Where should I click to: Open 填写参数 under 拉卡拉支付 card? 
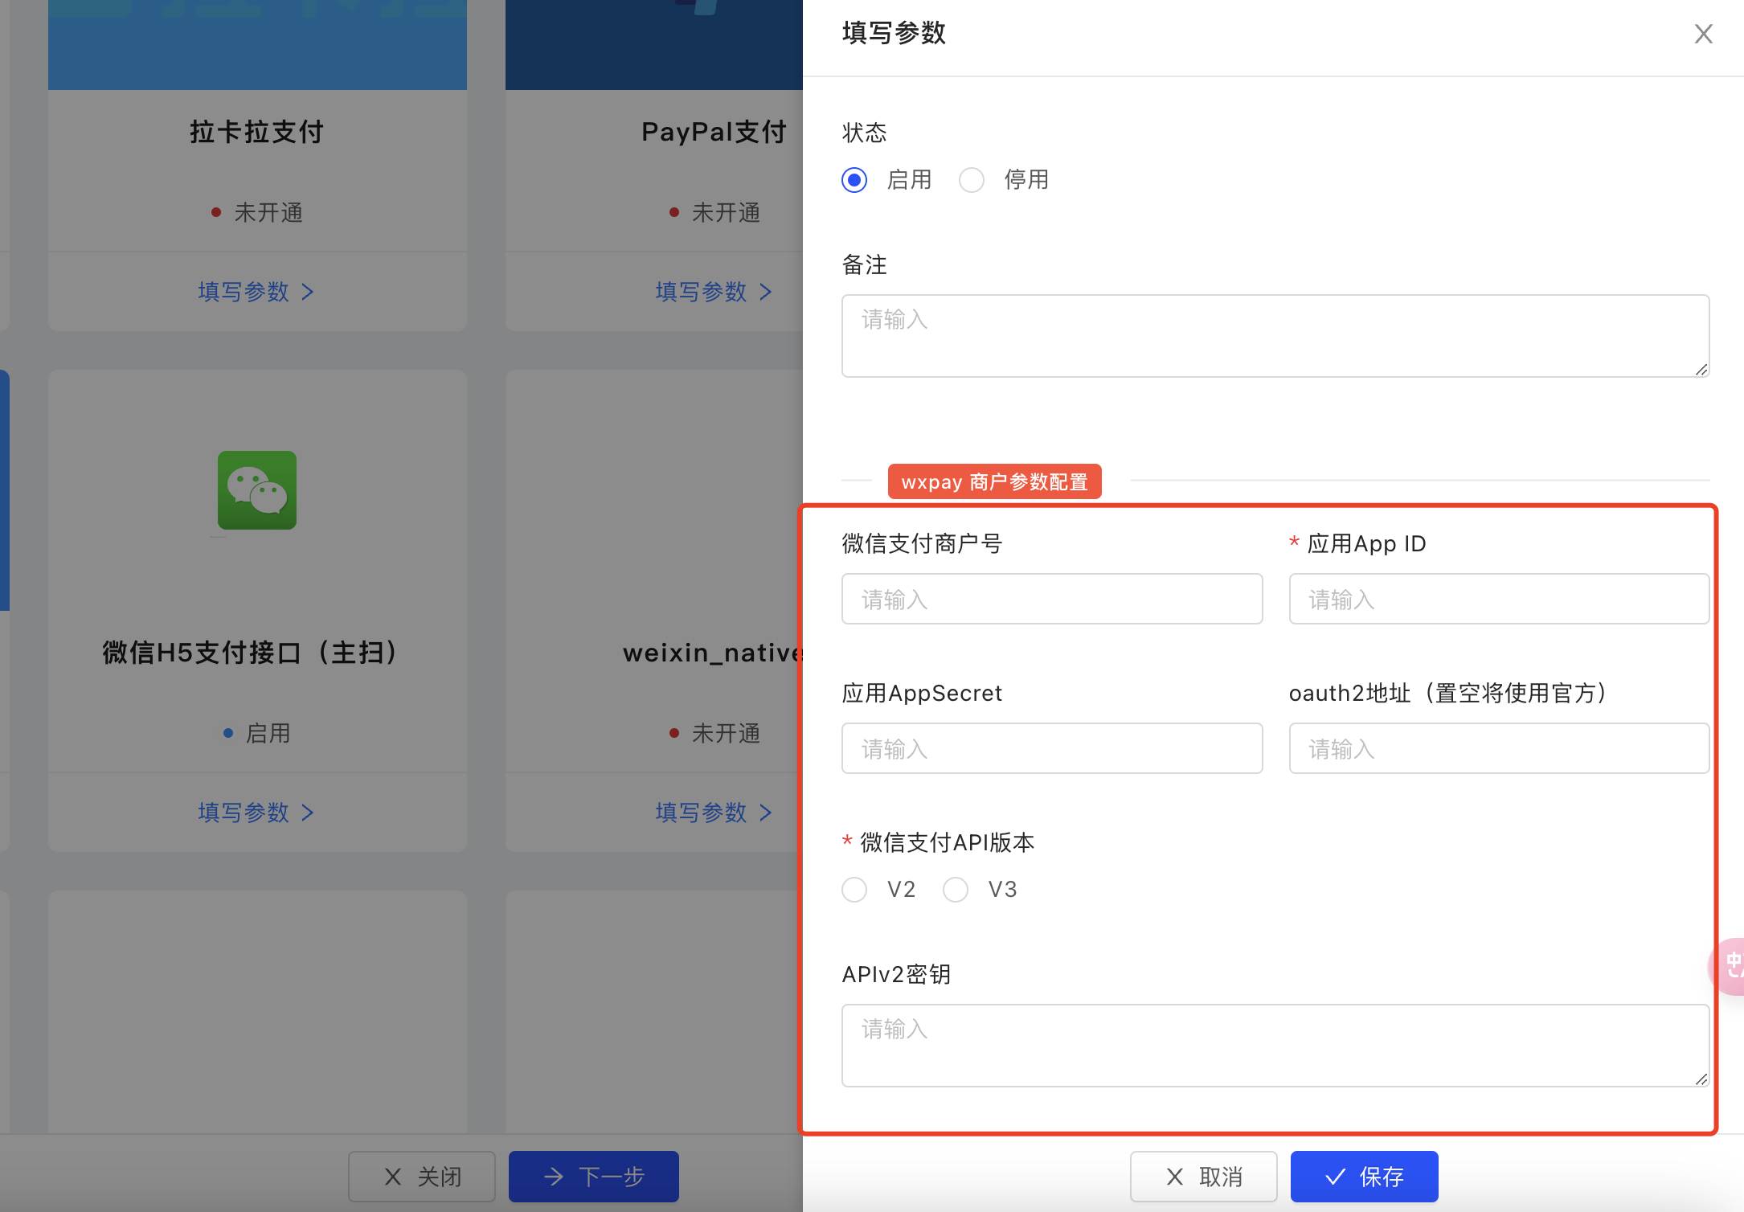256,291
